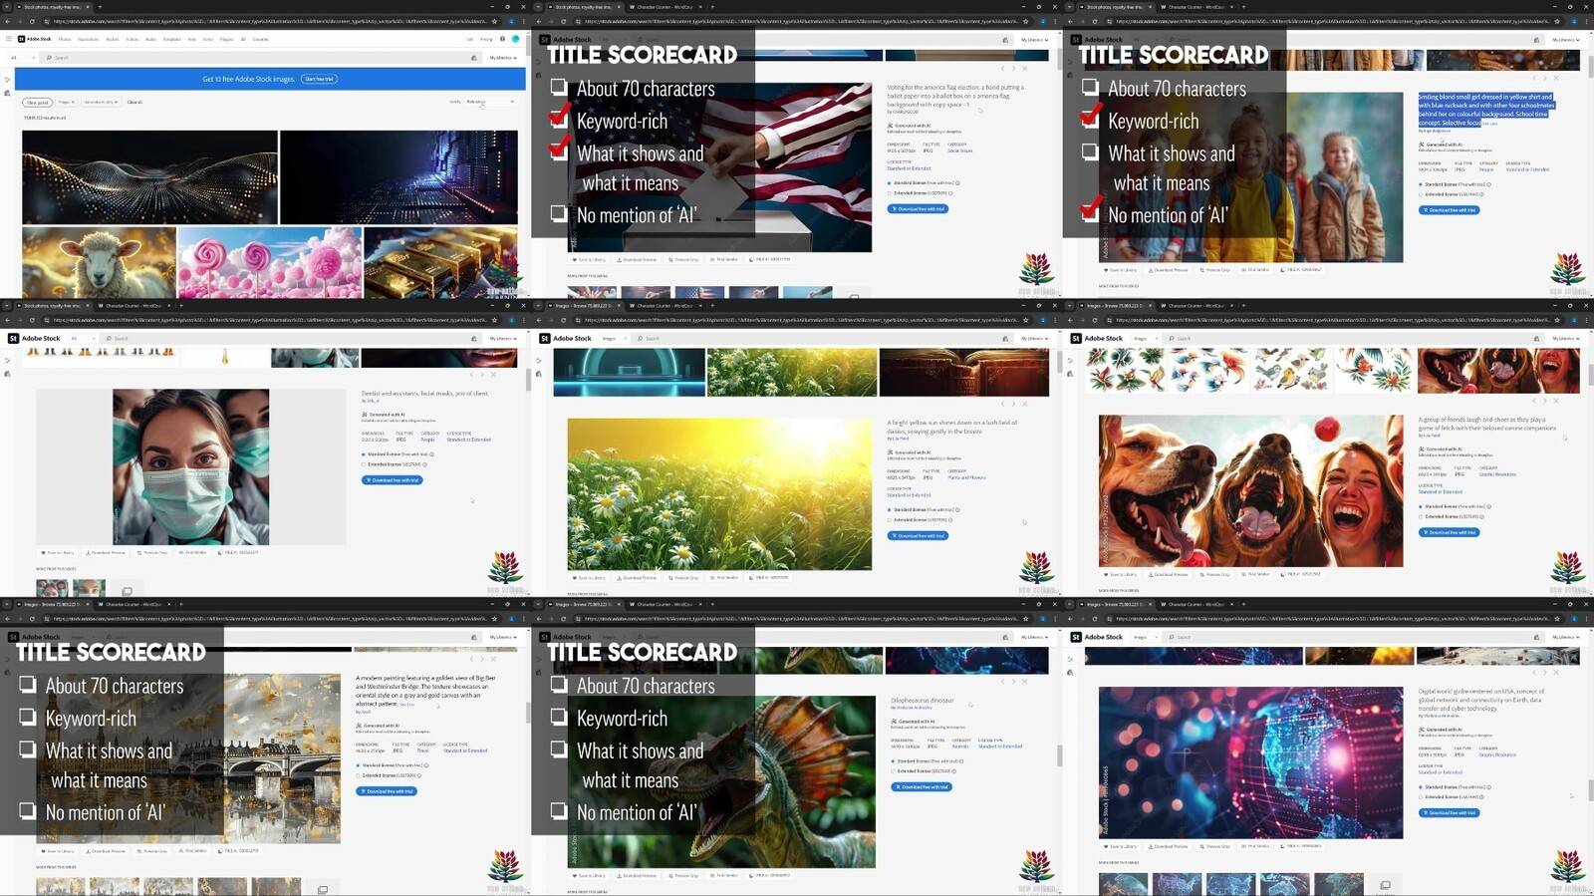Image resolution: width=1594 pixels, height=896 pixels.
Task: Expand My Libraries on the search results page
Action: coord(502,58)
